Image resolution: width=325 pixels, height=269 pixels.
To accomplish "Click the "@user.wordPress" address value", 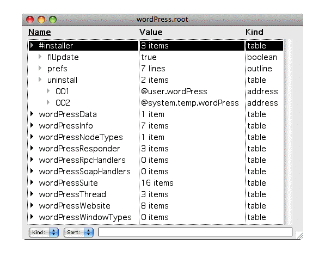I will pos(174,91).
